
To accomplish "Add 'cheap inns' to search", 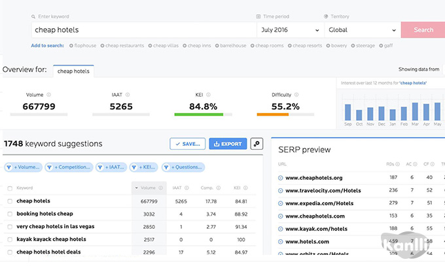I will (x=197, y=46).
